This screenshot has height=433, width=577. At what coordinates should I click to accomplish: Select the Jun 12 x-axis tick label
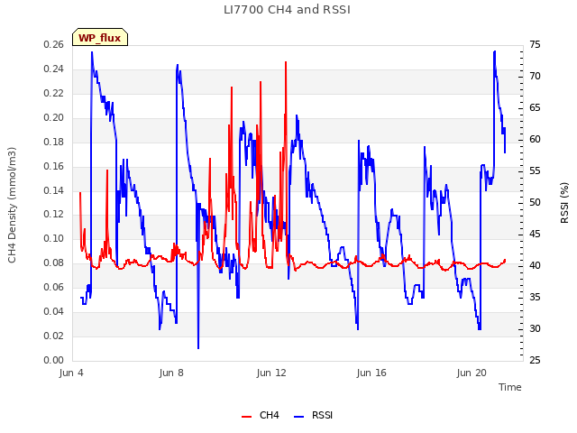[271, 373]
